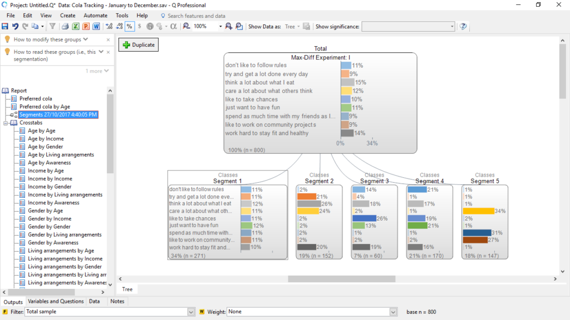Click the Filter funnel icon

52,27
